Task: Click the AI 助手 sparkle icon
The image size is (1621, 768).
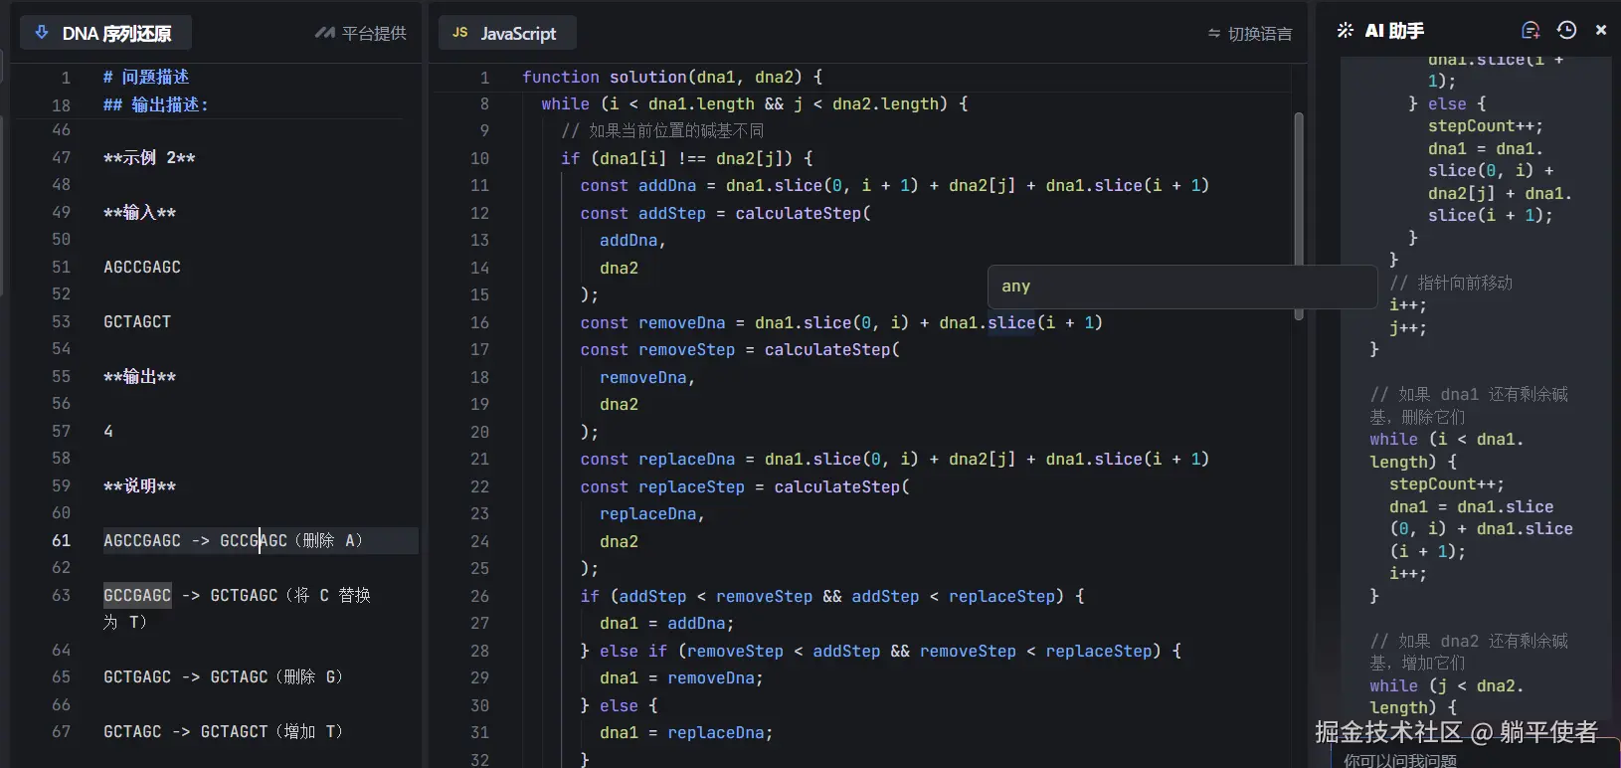Action: pyautogui.click(x=1346, y=31)
